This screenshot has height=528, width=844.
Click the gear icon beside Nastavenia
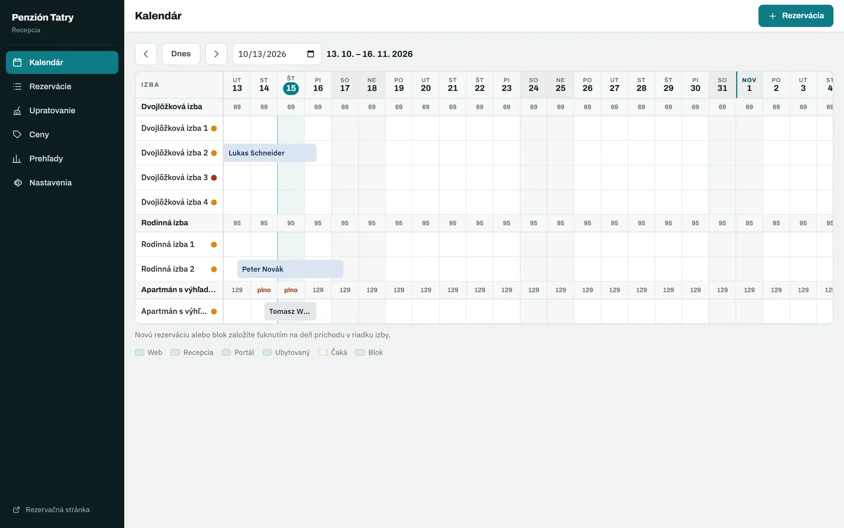(x=18, y=182)
